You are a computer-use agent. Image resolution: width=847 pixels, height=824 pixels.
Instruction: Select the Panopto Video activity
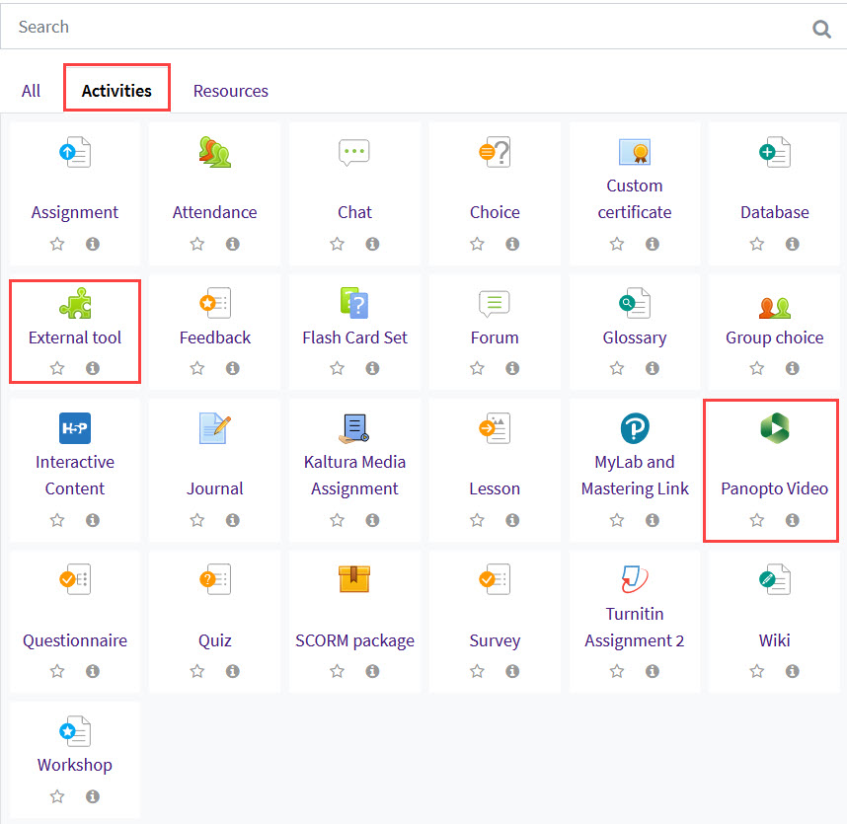click(774, 428)
